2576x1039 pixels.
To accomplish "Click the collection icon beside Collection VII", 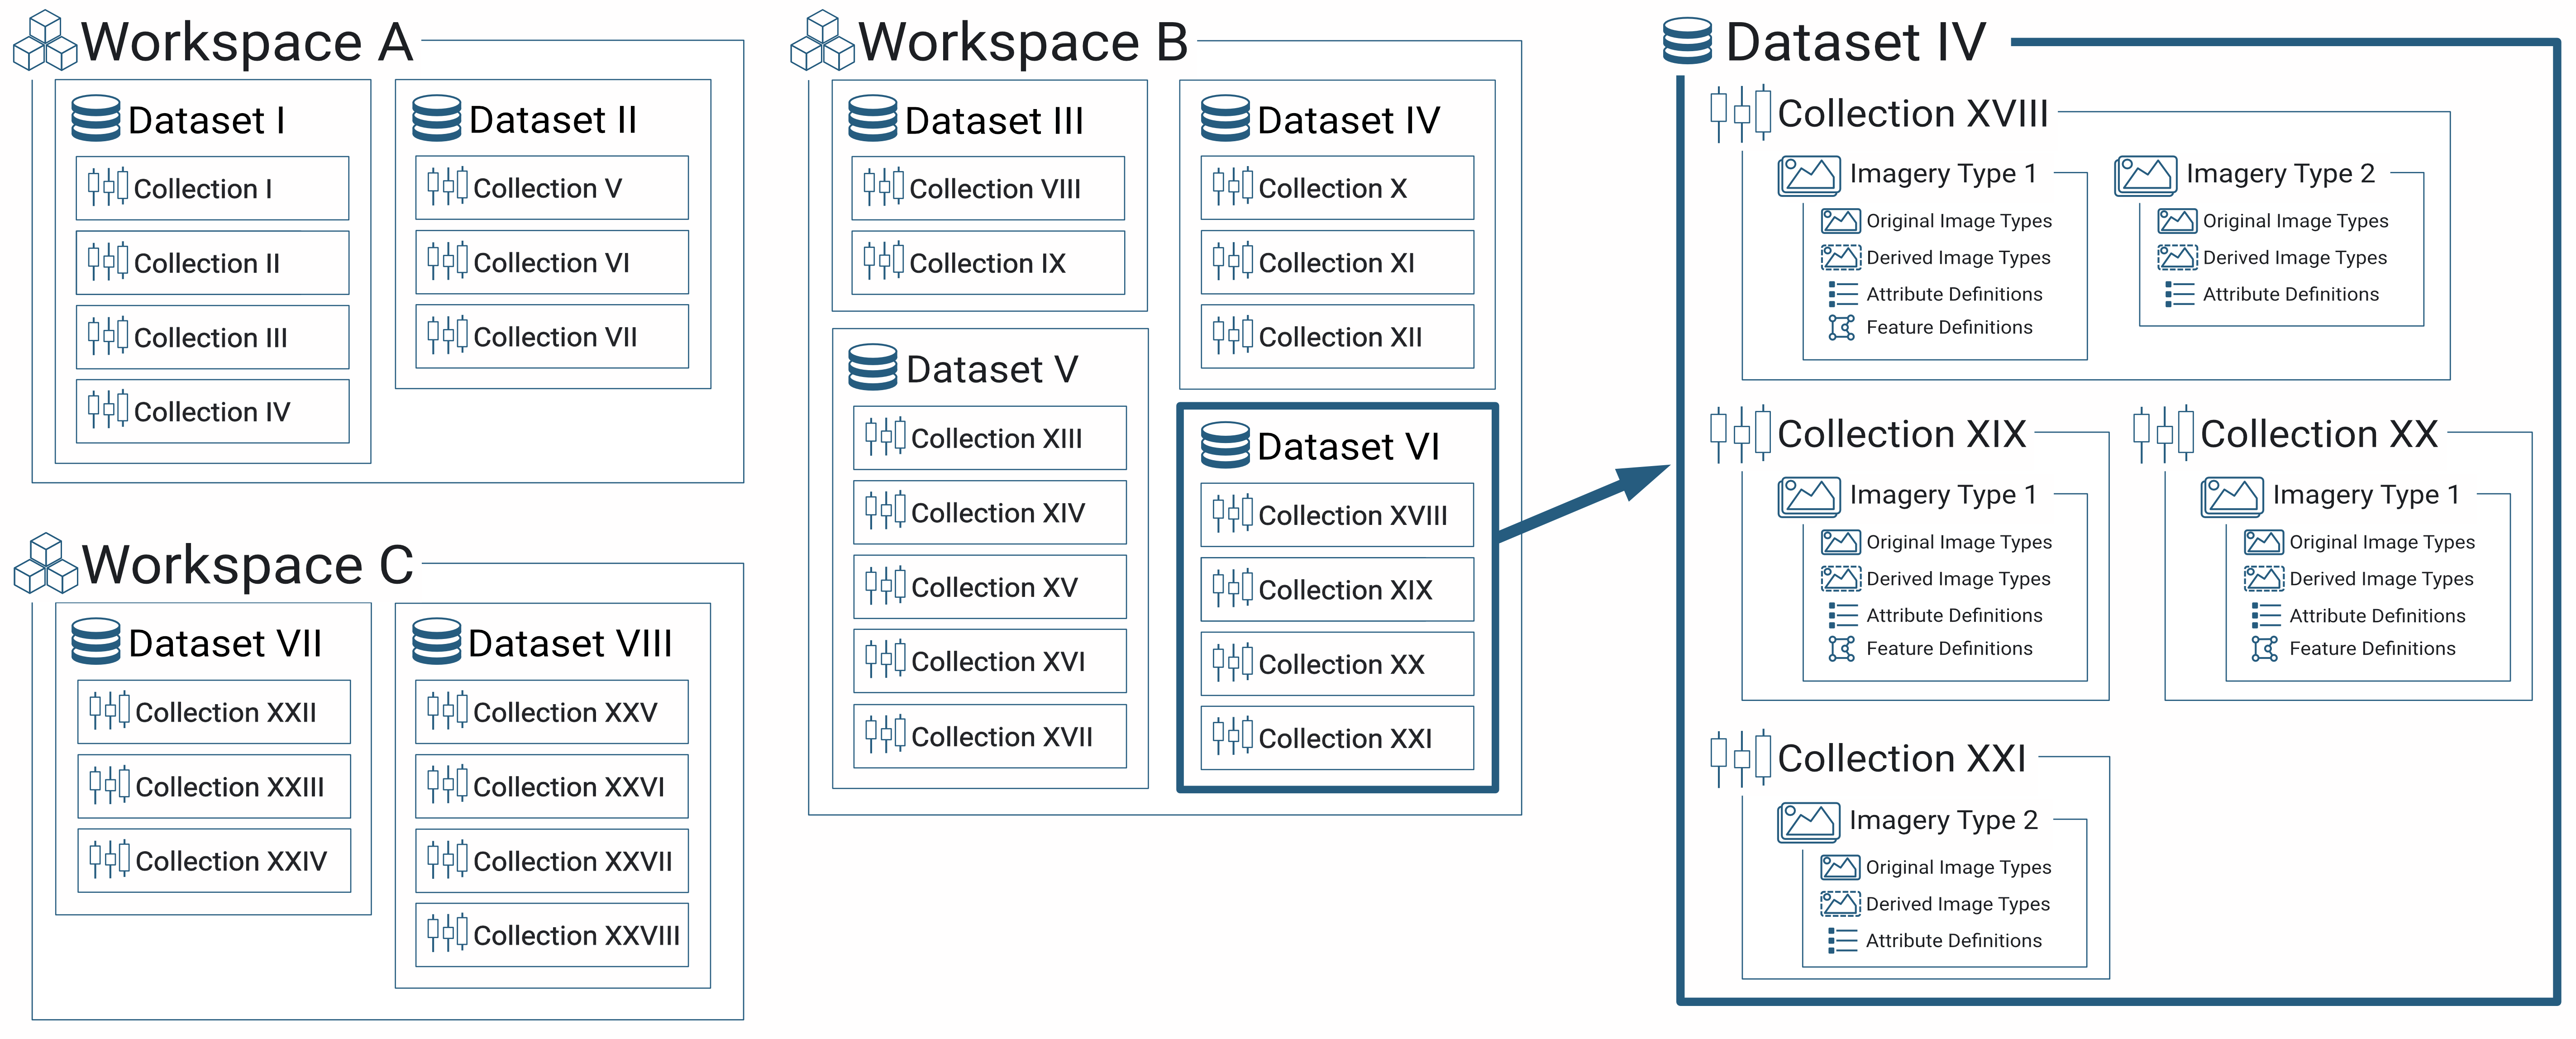I will 448,335.
